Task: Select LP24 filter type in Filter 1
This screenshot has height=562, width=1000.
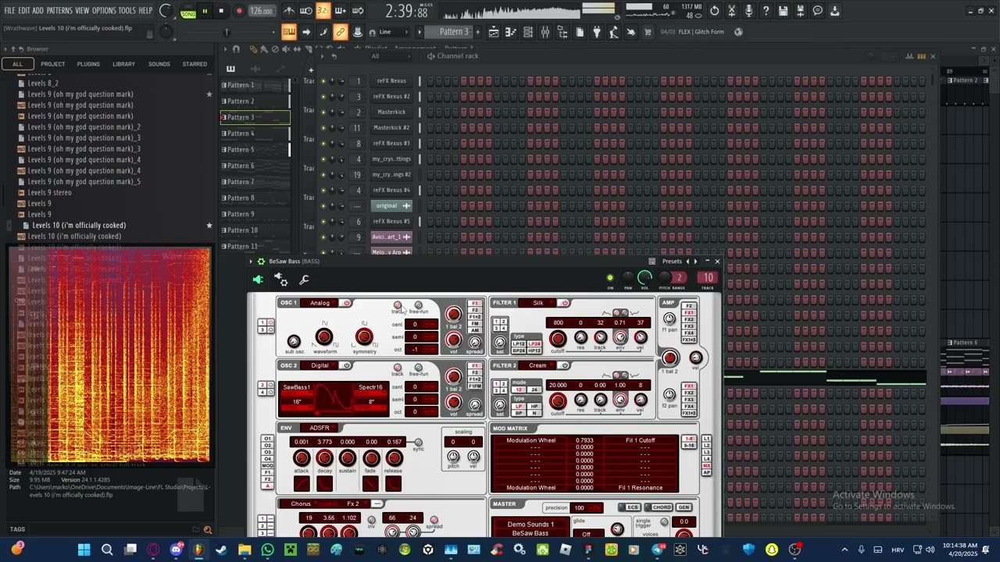Action: click(534, 343)
